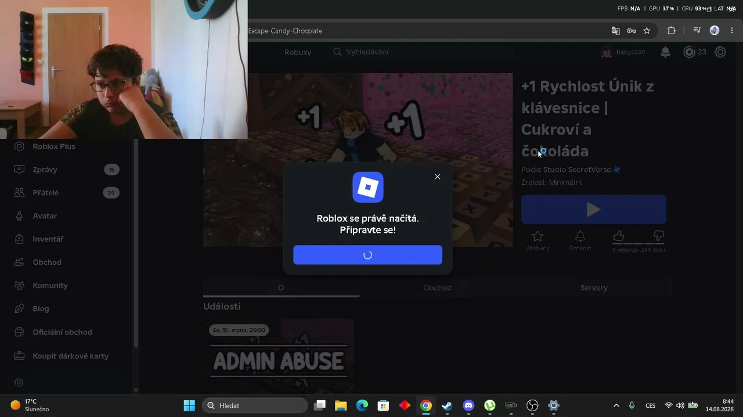This screenshot has height=417, width=743.
Task: Open saved passwords key icon
Action: pos(631,31)
